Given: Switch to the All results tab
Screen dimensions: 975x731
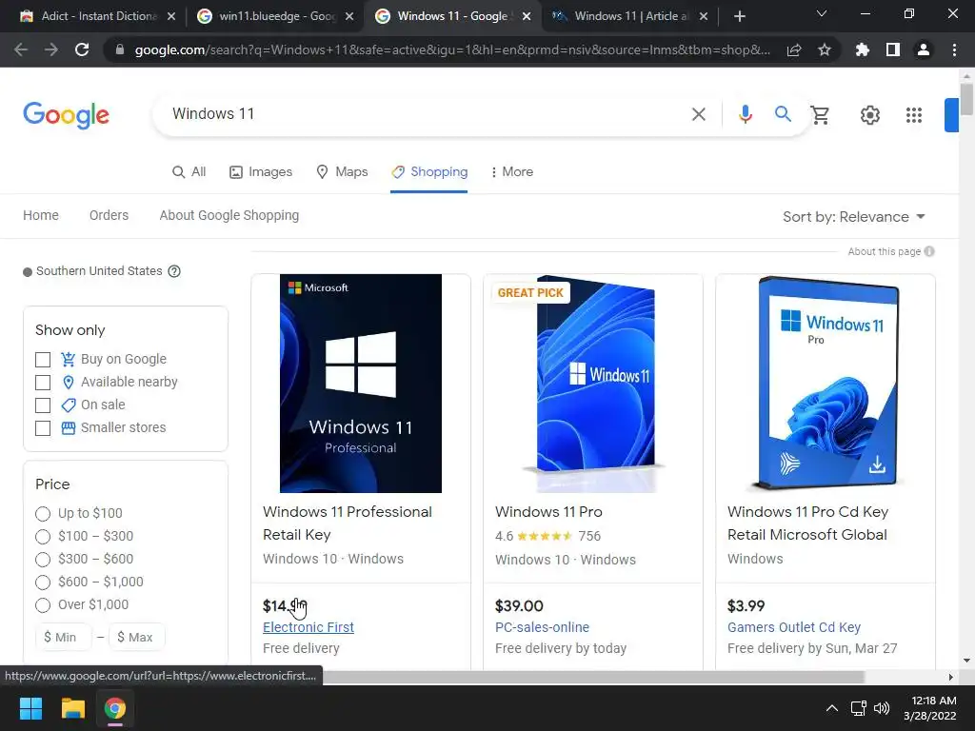Looking at the screenshot, I should coord(189,171).
